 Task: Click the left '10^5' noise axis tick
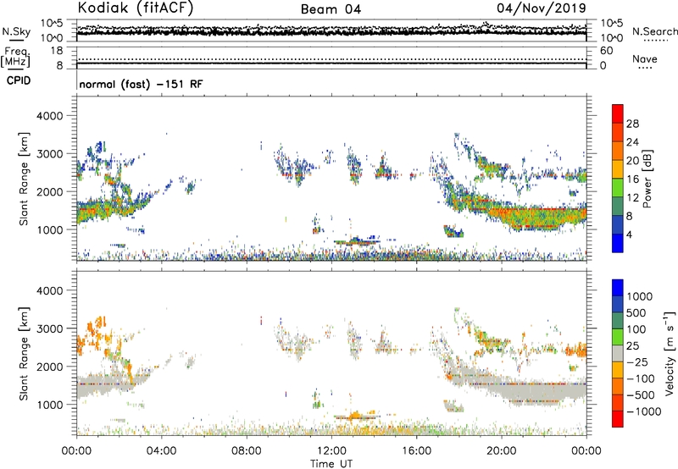[x=52, y=24]
